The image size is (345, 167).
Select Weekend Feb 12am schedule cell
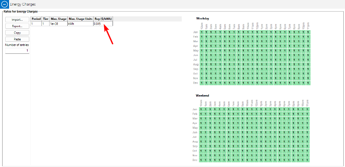201,114
